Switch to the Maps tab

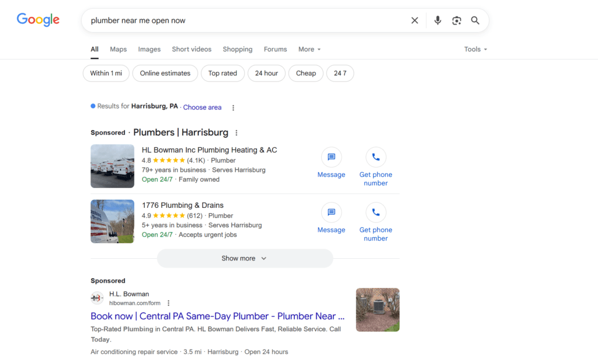(118, 49)
